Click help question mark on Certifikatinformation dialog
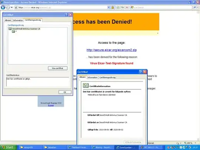 tap(141, 72)
